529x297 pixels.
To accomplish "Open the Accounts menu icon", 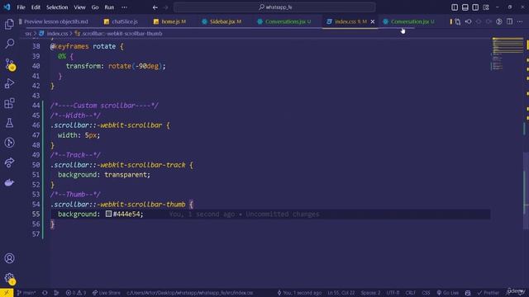I will tap(9, 258).
